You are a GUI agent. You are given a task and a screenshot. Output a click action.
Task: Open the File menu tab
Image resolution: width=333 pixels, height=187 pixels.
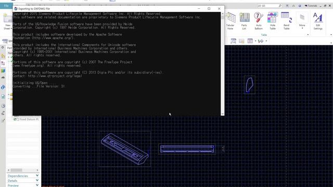click(6, 6)
